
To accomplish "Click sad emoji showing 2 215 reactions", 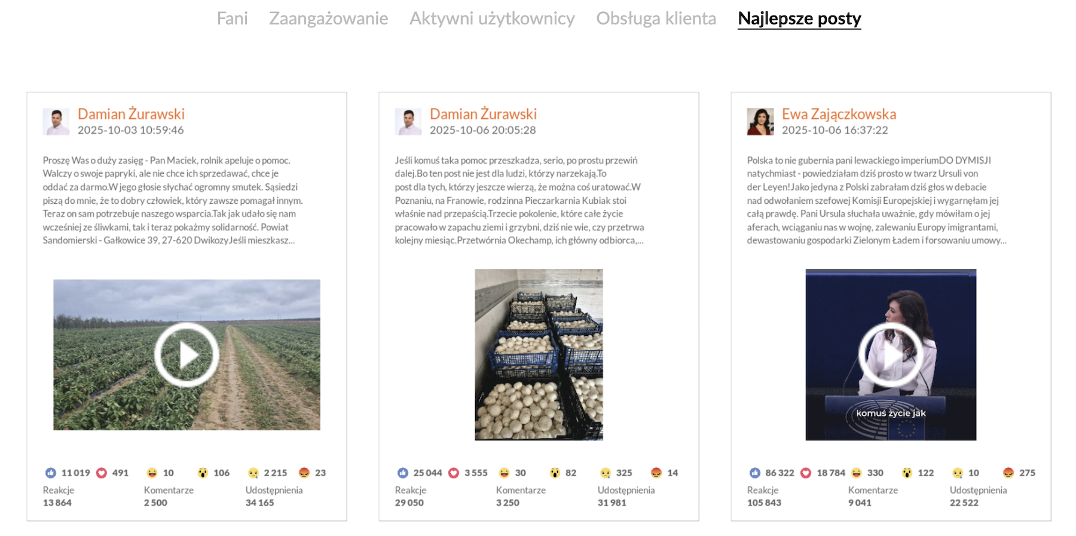I will 253,473.
